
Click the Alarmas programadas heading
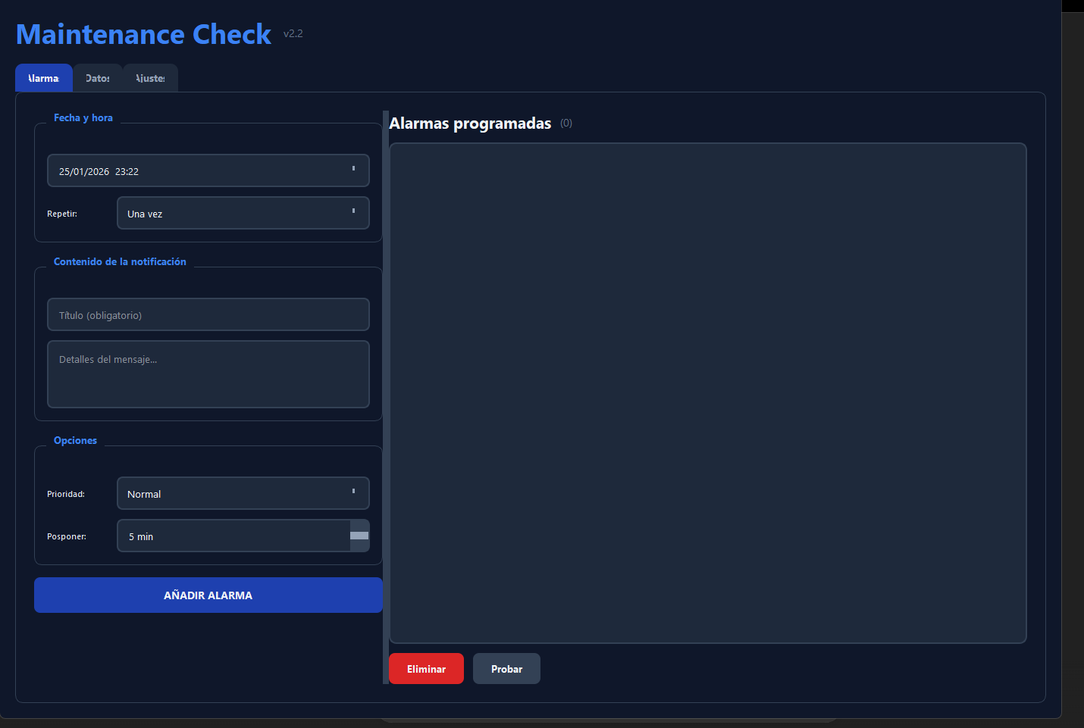470,123
